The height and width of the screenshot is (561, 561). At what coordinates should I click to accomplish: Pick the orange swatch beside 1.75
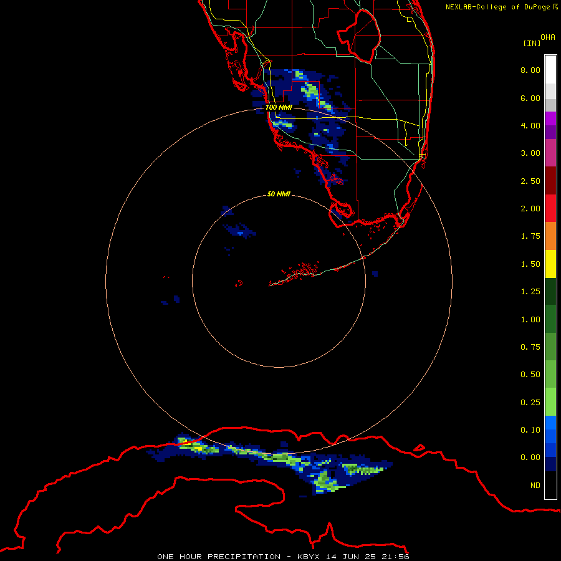pos(550,236)
